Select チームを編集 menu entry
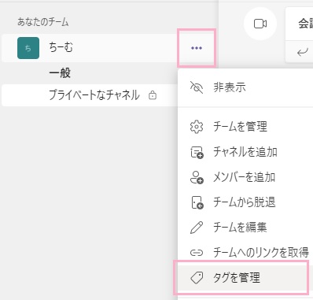313x300 pixels. (x=245, y=228)
